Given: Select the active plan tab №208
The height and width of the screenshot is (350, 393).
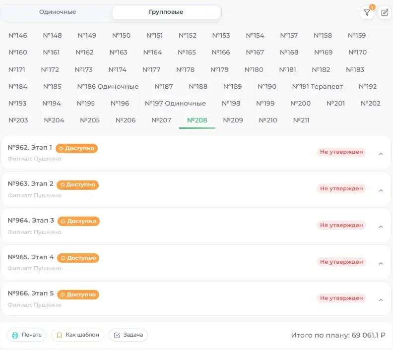Looking at the screenshot, I should tap(197, 120).
